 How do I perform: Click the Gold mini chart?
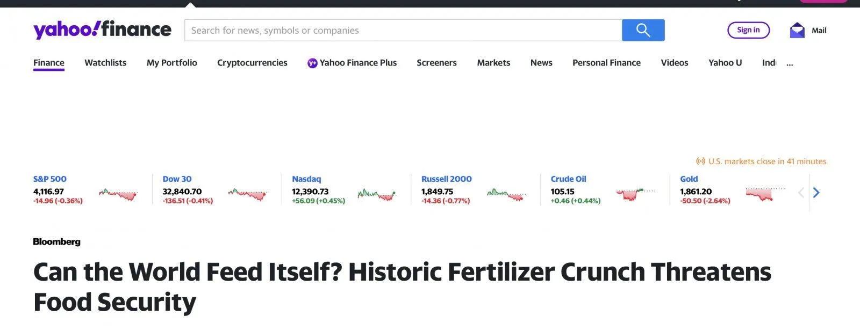[x=765, y=194]
